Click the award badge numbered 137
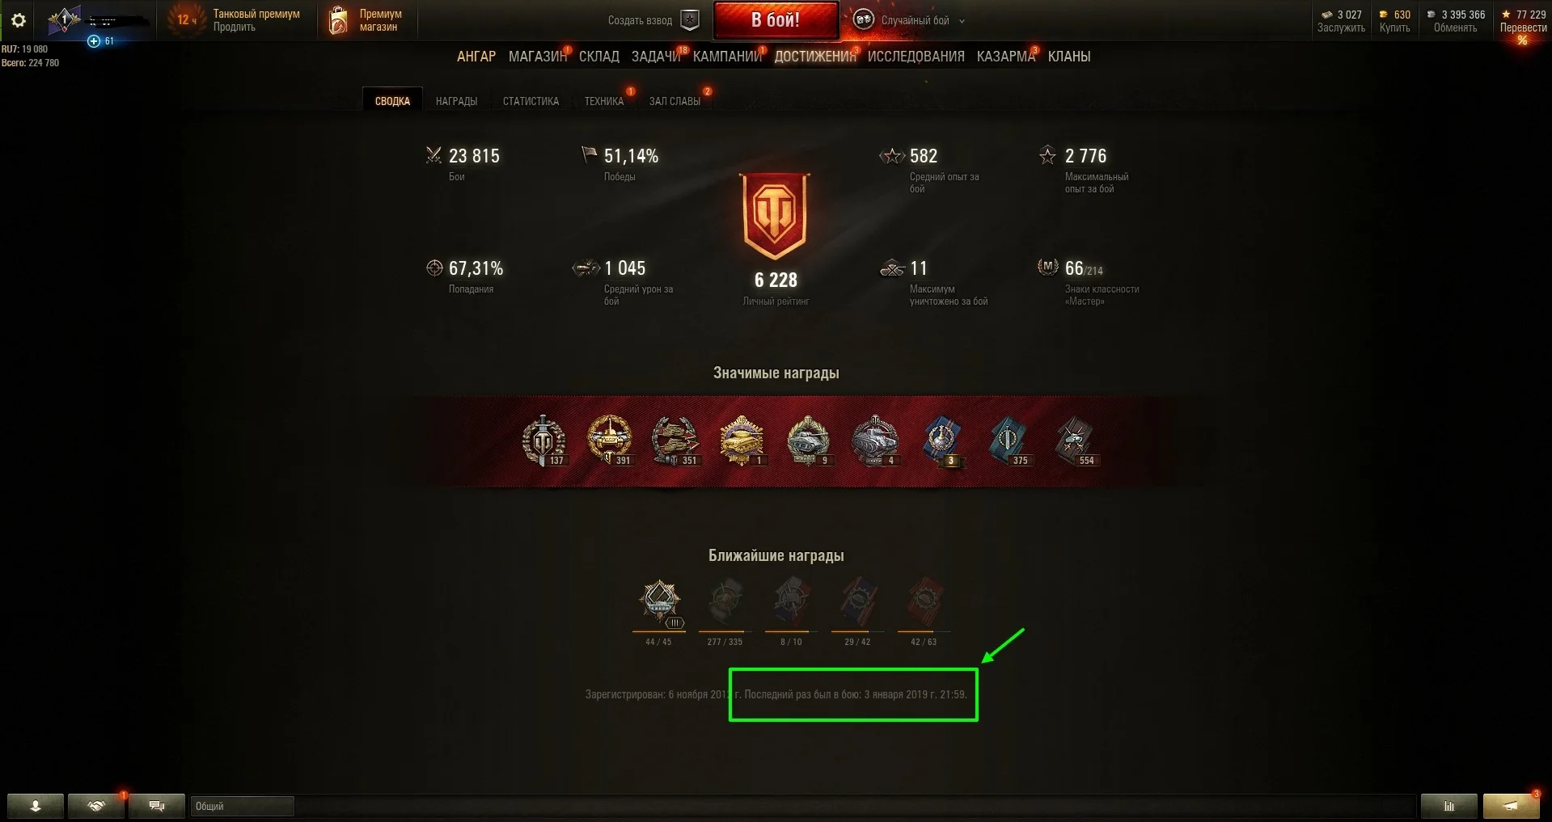Image resolution: width=1552 pixels, height=822 pixels. point(544,441)
